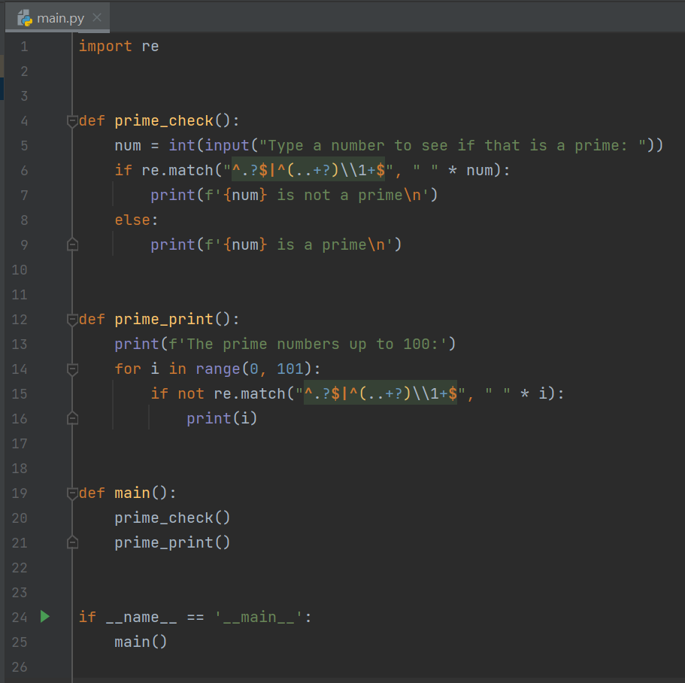Screen dimensions: 685x683
Task: Close the main.py tab
Action: pyautogui.click(x=97, y=17)
